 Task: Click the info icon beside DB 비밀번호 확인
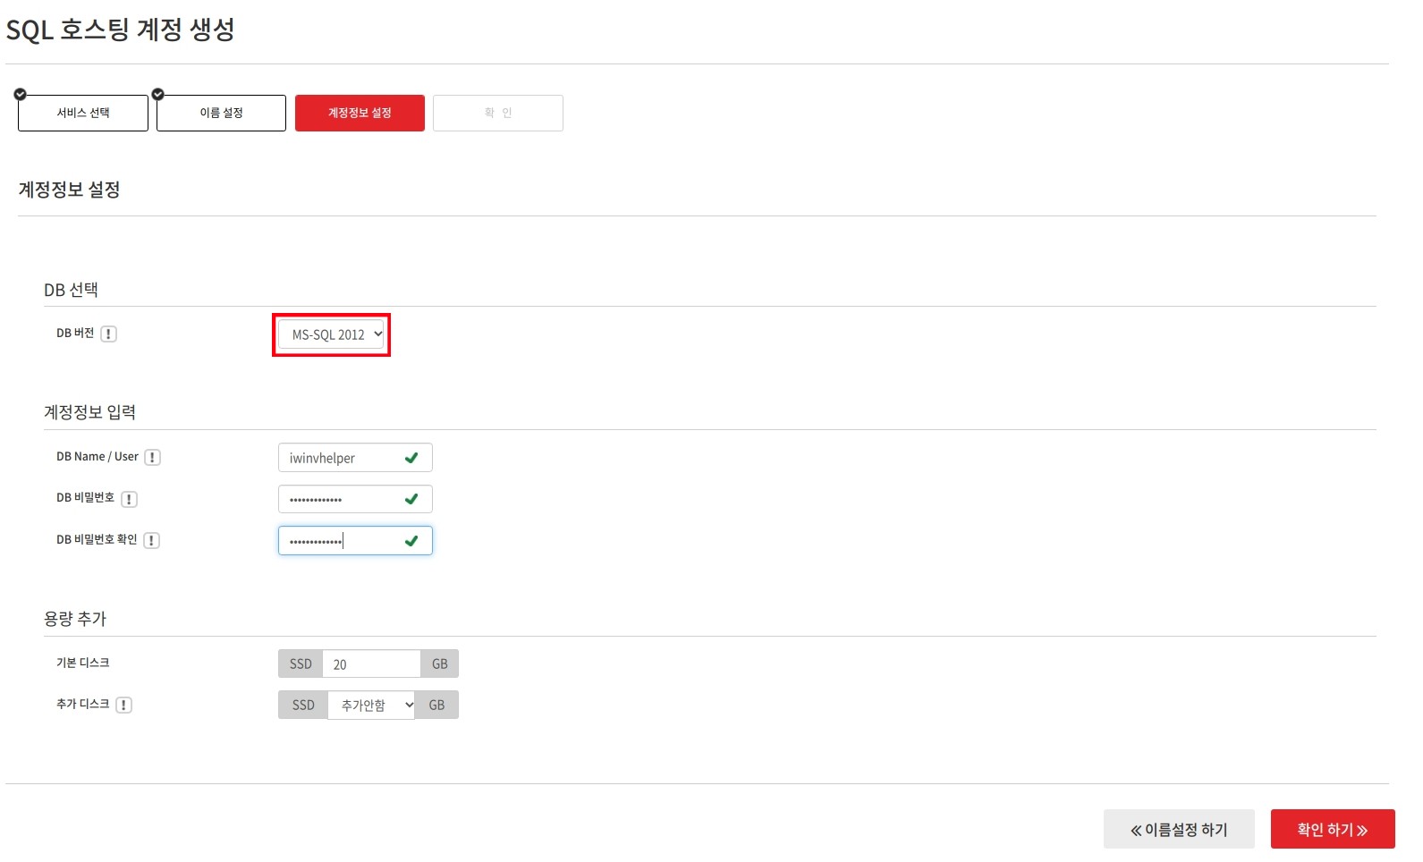[x=151, y=540]
